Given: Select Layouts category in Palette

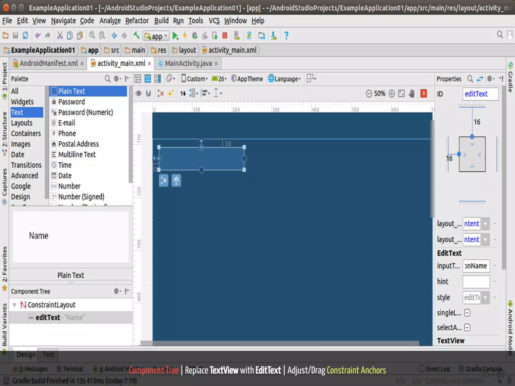Looking at the screenshot, I should 22,123.
